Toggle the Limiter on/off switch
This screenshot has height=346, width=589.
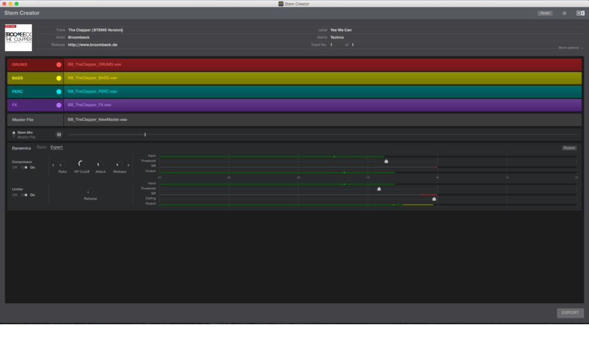click(24, 195)
